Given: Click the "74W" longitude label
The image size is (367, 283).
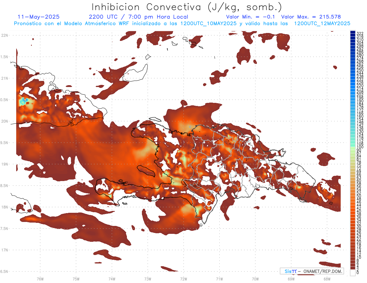Looking at the screenshot, I should pos(112,279).
